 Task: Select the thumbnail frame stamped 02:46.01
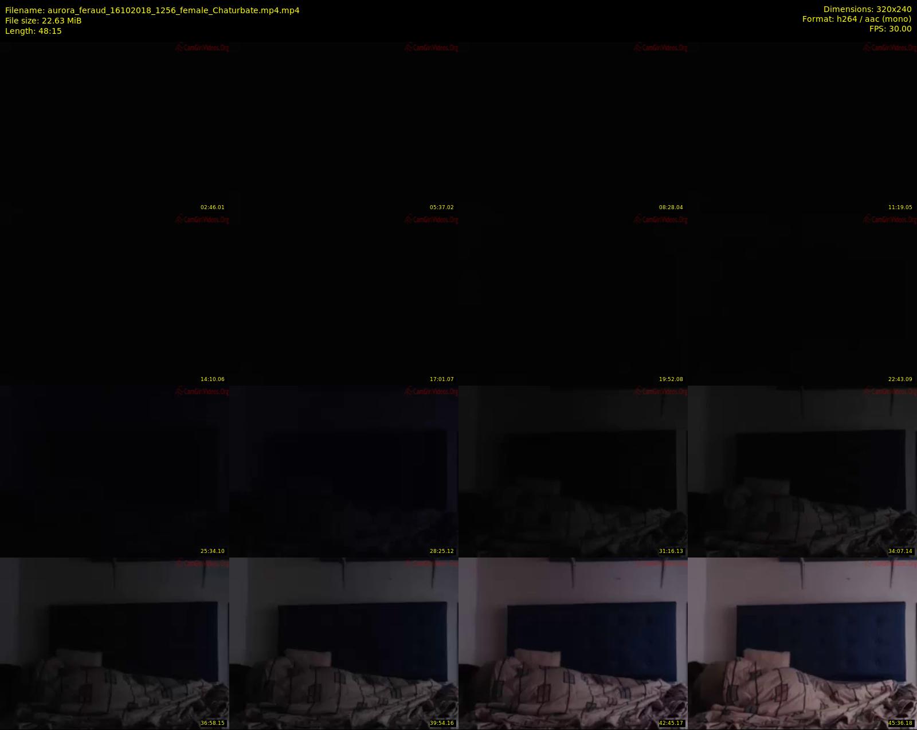click(115, 127)
